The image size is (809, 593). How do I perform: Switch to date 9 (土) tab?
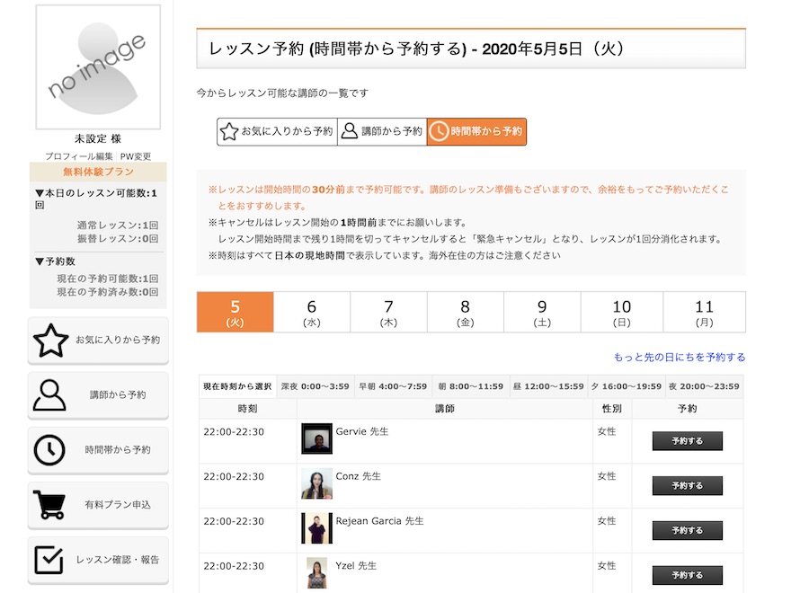point(542,312)
